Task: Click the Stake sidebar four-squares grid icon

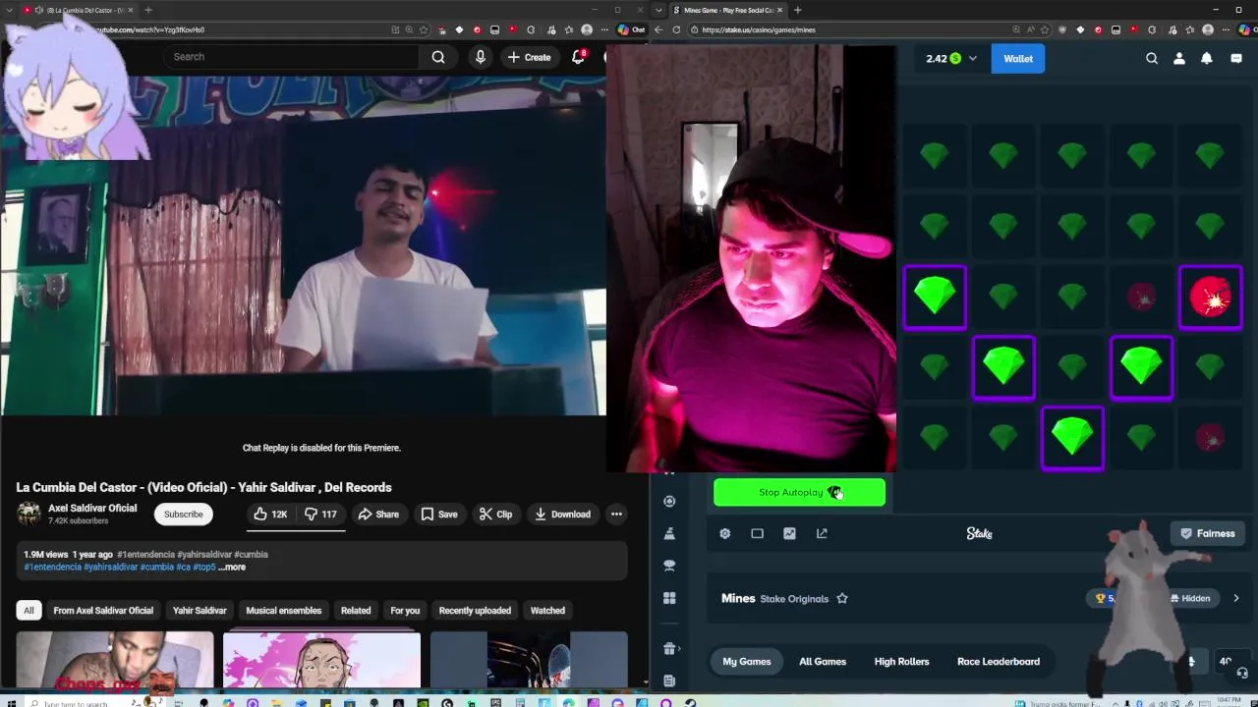Action: pos(669,598)
